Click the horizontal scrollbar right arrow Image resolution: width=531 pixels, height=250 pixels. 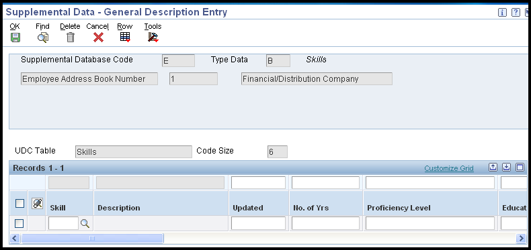point(522,238)
